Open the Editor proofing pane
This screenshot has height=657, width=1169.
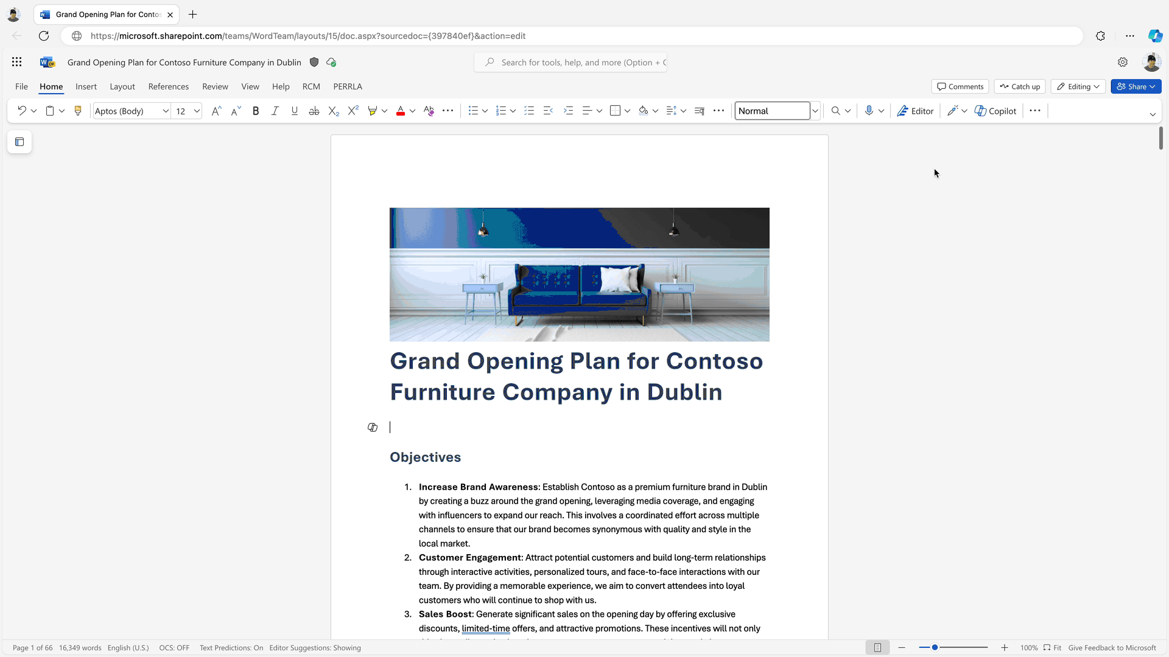tap(915, 111)
